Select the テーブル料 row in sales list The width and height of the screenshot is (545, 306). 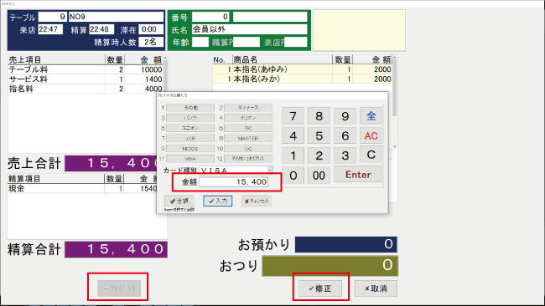coord(86,69)
